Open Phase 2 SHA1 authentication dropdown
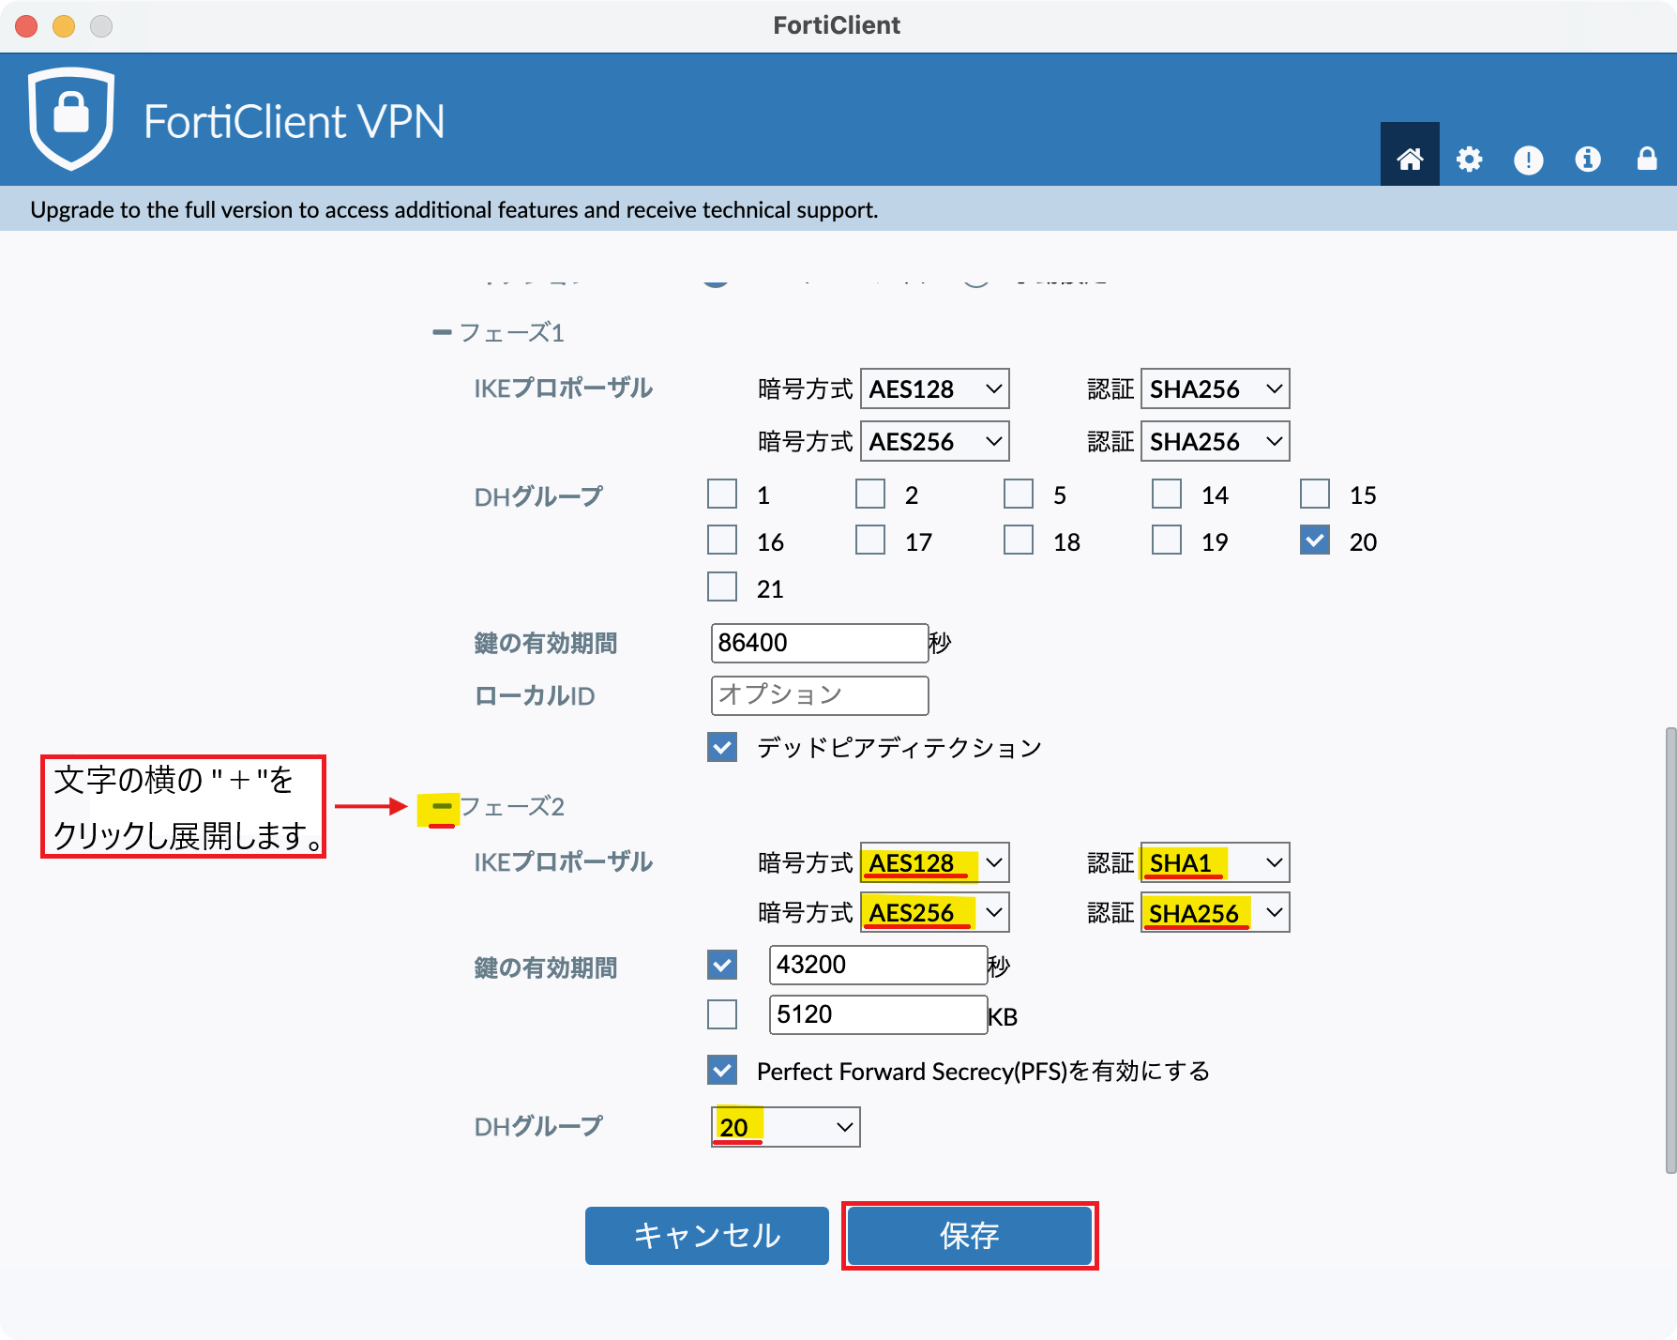The image size is (1677, 1340). pyautogui.click(x=1214, y=862)
